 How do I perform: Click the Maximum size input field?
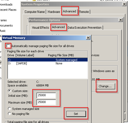(x=46, y=102)
